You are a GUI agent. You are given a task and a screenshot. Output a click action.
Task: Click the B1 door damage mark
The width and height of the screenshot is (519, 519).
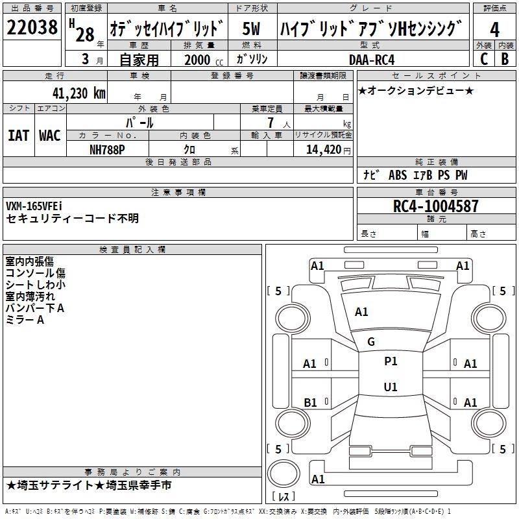click(311, 402)
